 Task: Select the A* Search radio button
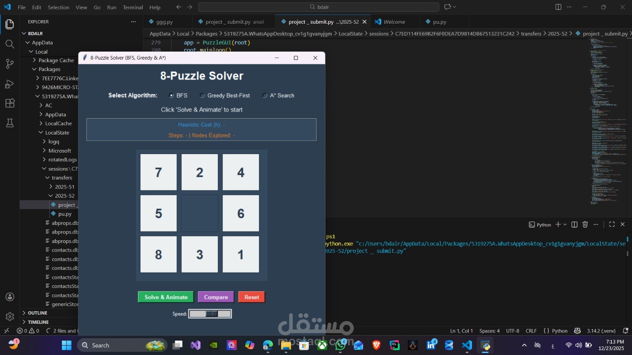coord(265,95)
